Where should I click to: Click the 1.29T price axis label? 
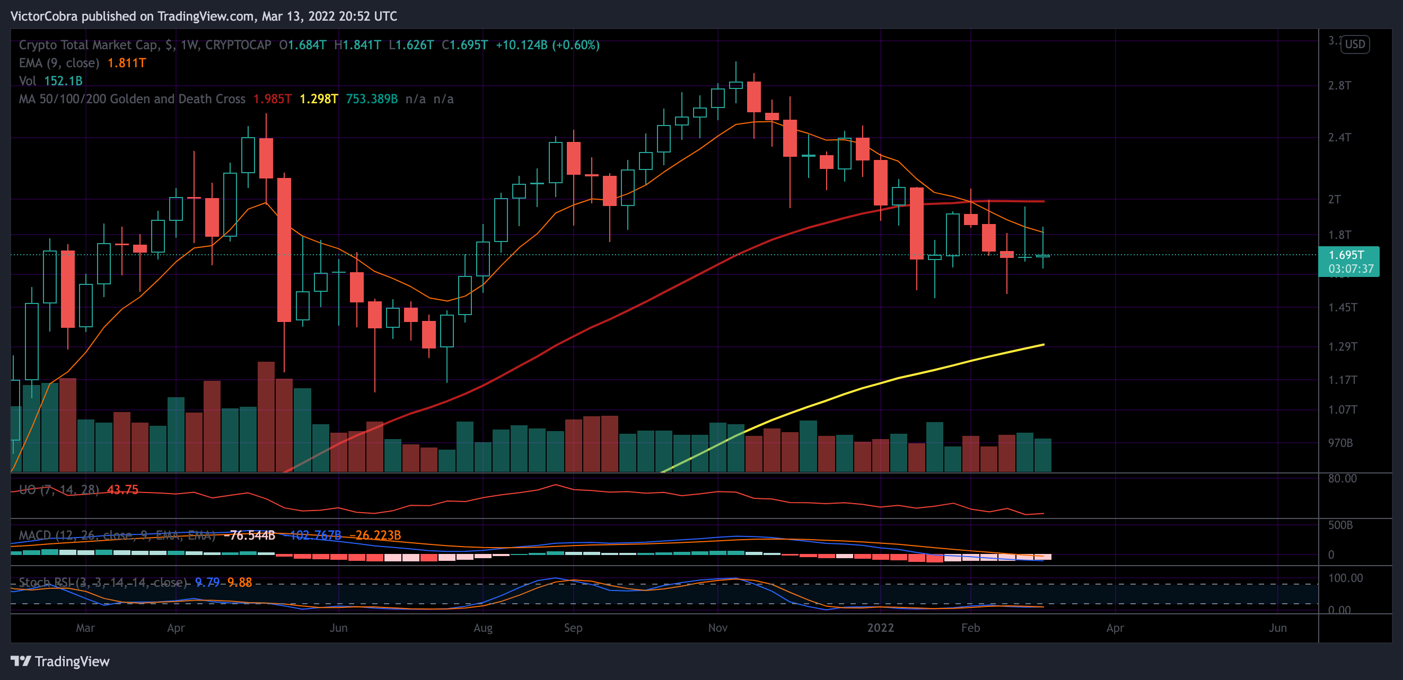(1343, 346)
